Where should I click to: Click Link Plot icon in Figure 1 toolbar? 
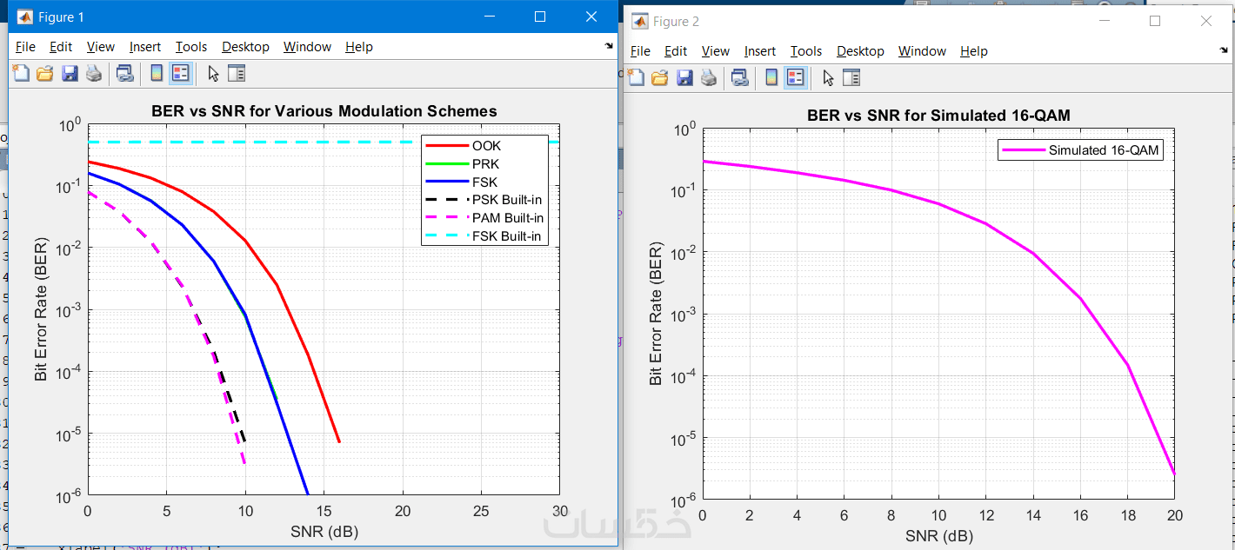pos(124,74)
